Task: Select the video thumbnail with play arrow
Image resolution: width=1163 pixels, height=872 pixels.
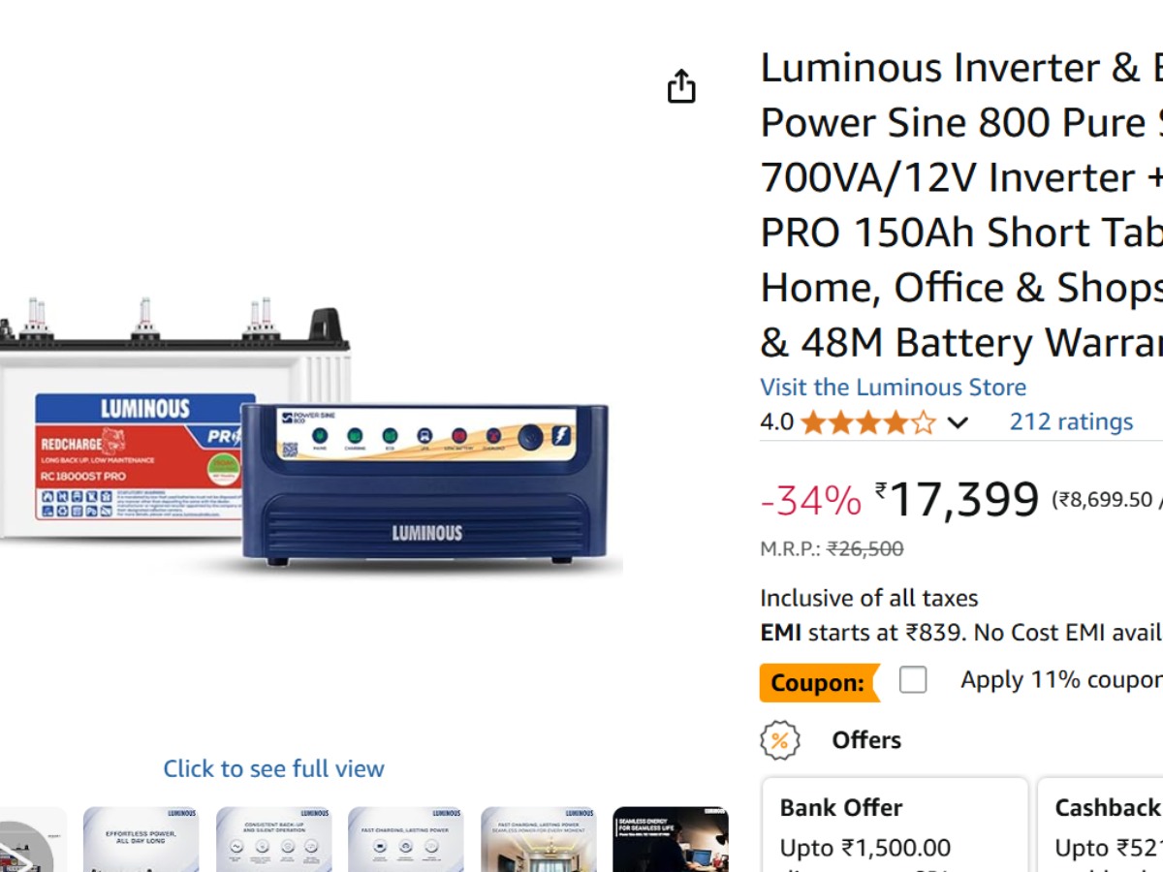Action: (x=33, y=839)
